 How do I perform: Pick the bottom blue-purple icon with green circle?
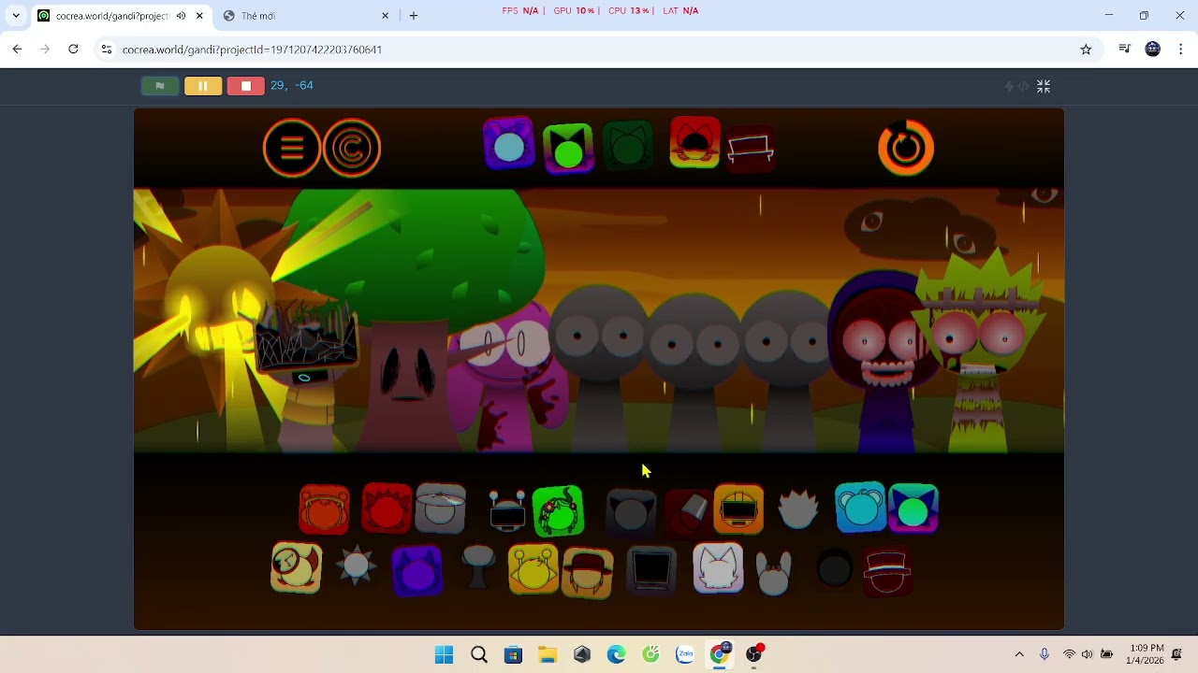[x=913, y=508]
